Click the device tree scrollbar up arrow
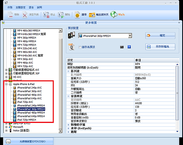Image resolution: width=183 pixels, height=145 pixels. point(60,31)
